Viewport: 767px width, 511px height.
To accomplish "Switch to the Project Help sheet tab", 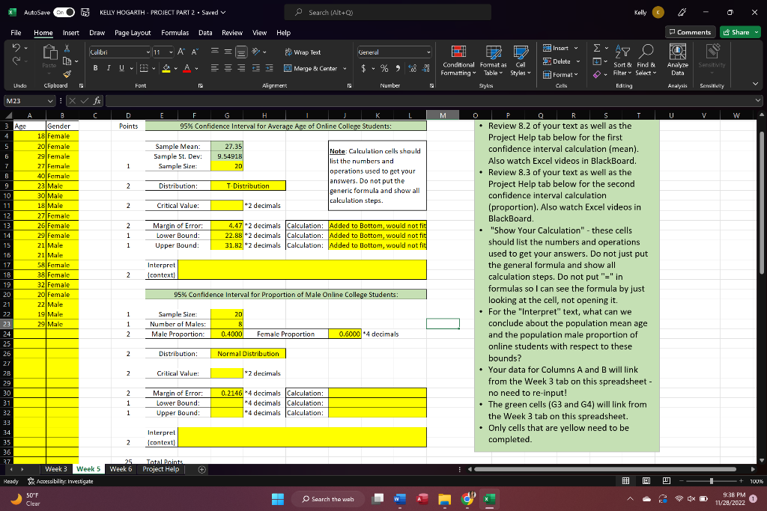I will [161, 469].
